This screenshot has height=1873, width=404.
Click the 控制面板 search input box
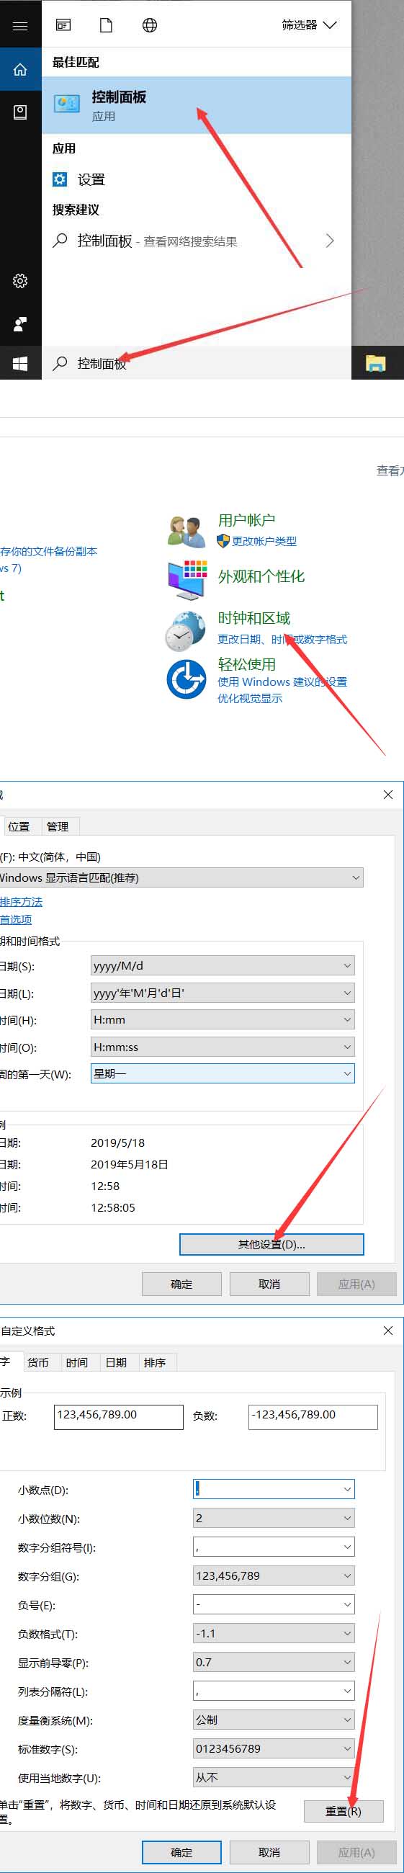pos(196,364)
